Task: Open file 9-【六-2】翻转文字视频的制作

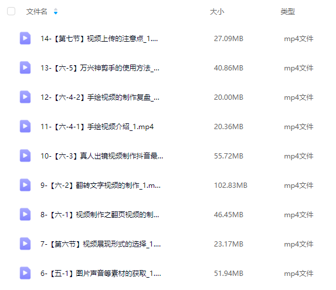Action: click(x=100, y=186)
